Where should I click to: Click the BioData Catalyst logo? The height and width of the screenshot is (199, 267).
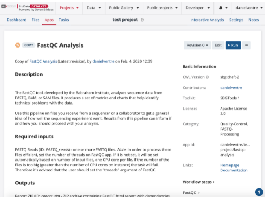coord(27,8)
